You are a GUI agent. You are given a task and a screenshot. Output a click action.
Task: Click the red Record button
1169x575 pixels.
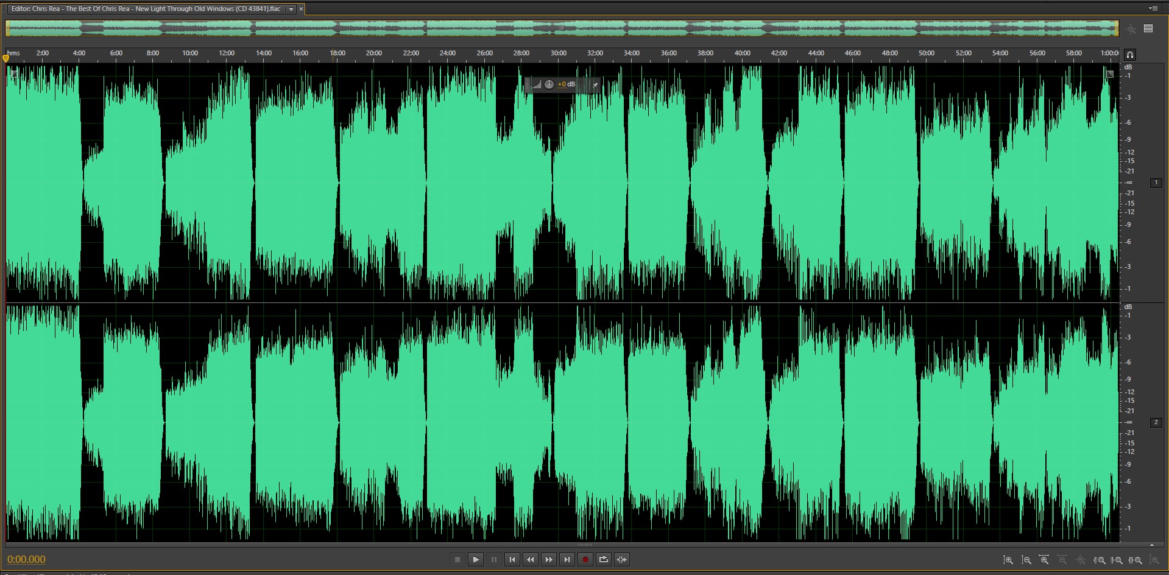tap(585, 560)
